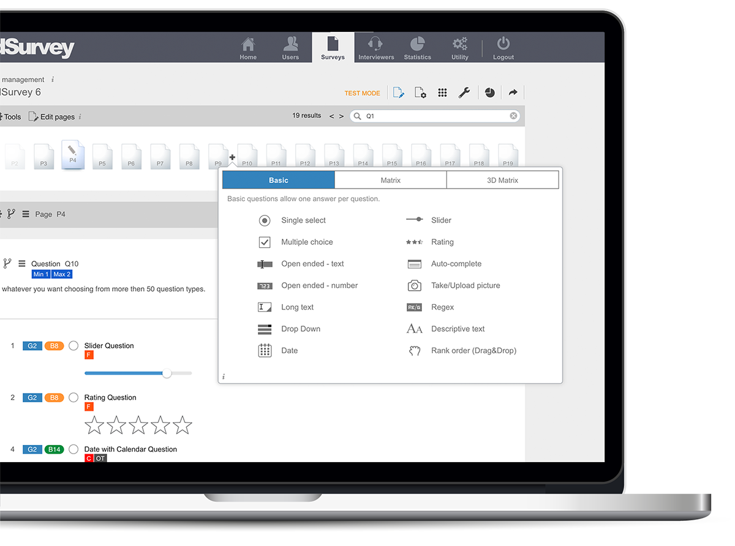Open the Surveys tab
This screenshot has width=735, height=546.
click(333, 48)
